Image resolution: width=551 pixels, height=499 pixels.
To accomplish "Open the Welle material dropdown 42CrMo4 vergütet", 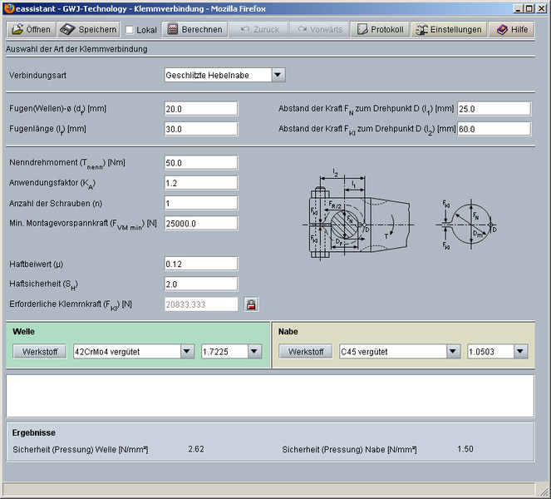I will [188, 352].
